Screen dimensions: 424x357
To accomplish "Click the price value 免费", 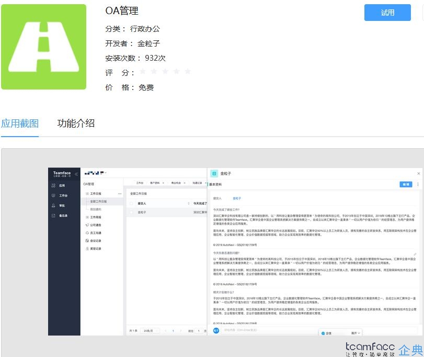I will 146,87.
